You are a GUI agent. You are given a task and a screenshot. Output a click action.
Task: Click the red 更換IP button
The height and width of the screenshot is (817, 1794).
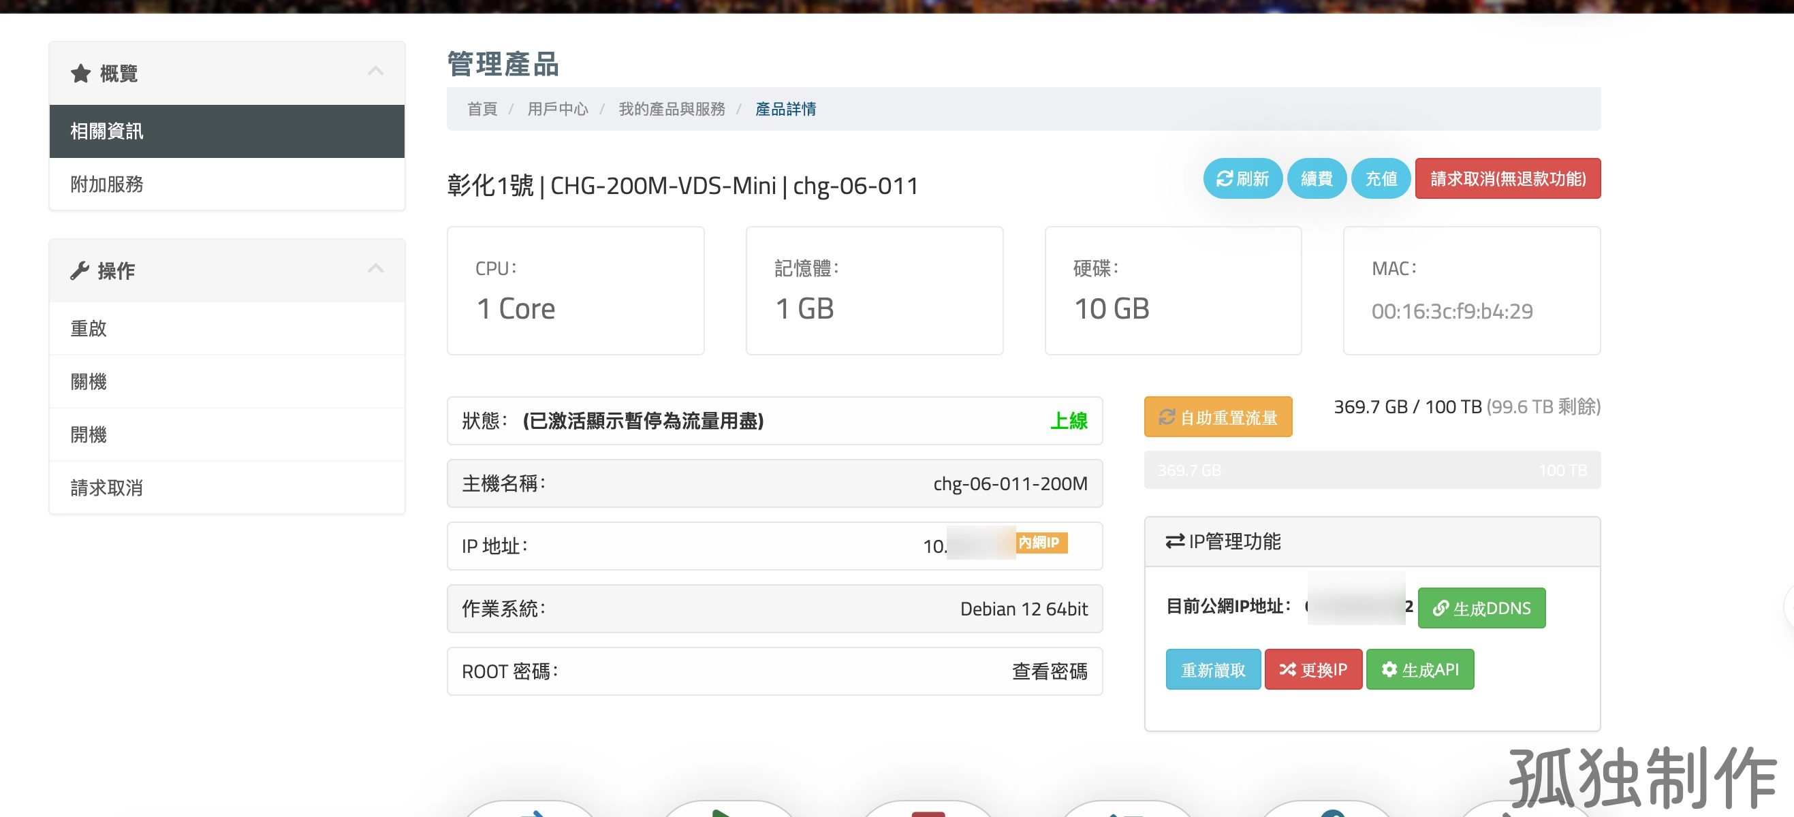[x=1313, y=669]
